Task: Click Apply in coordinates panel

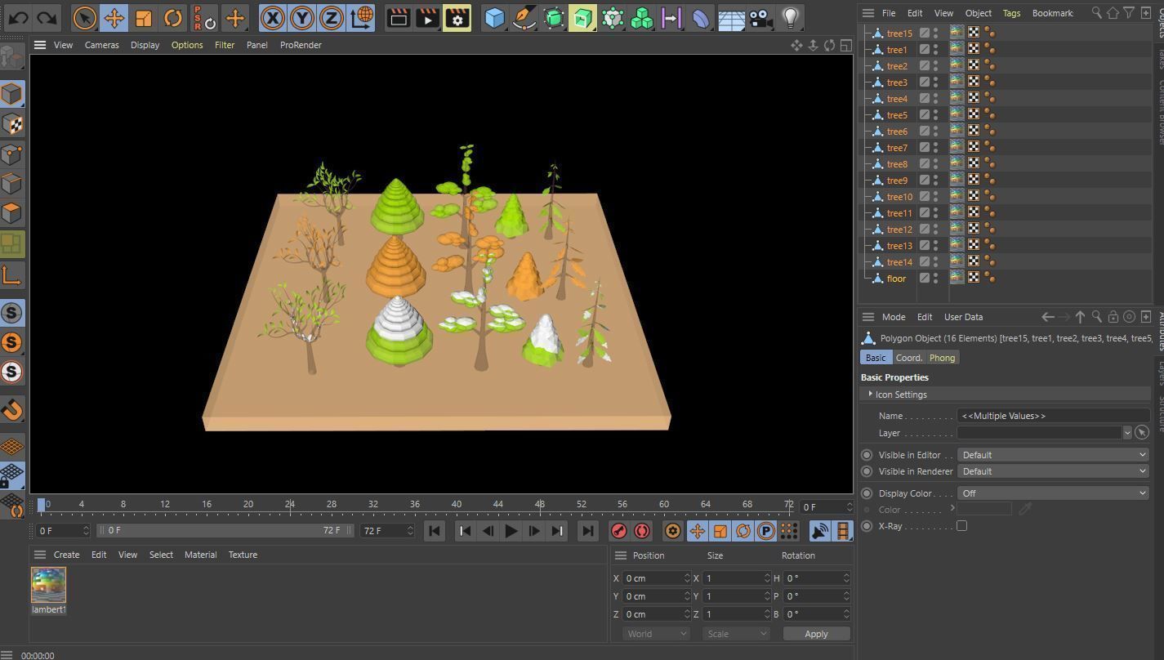Action: (816, 634)
